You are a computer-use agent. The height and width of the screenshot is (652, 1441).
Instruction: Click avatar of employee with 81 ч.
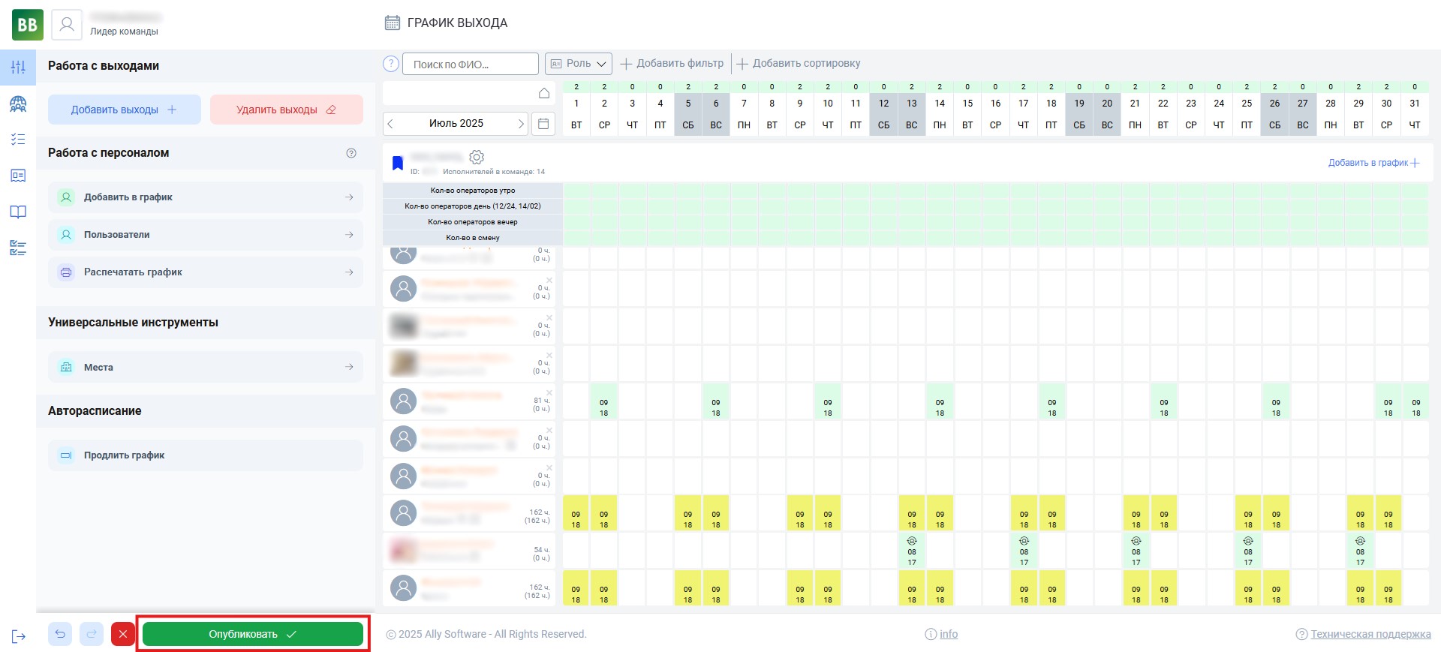tap(404, 401)
